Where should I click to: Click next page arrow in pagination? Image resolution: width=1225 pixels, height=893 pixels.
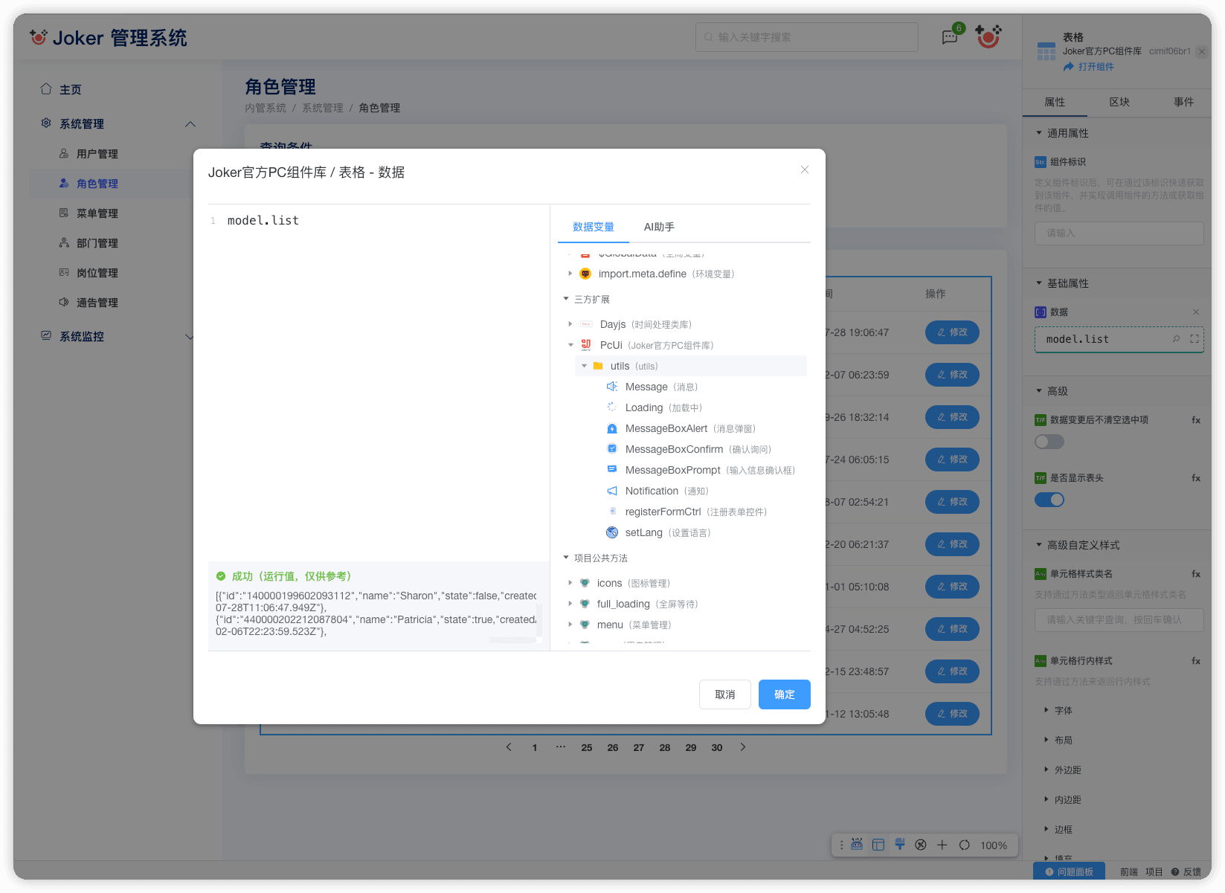point(742,747)
